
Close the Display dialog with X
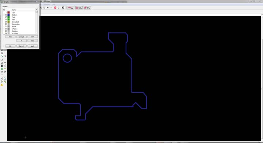point(37,1)
